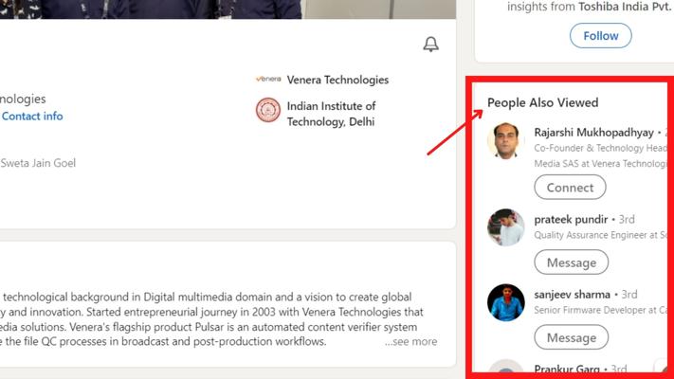
Task: Click Quality Assurance Engineer subtitle
Action: (x=600, y=235)
